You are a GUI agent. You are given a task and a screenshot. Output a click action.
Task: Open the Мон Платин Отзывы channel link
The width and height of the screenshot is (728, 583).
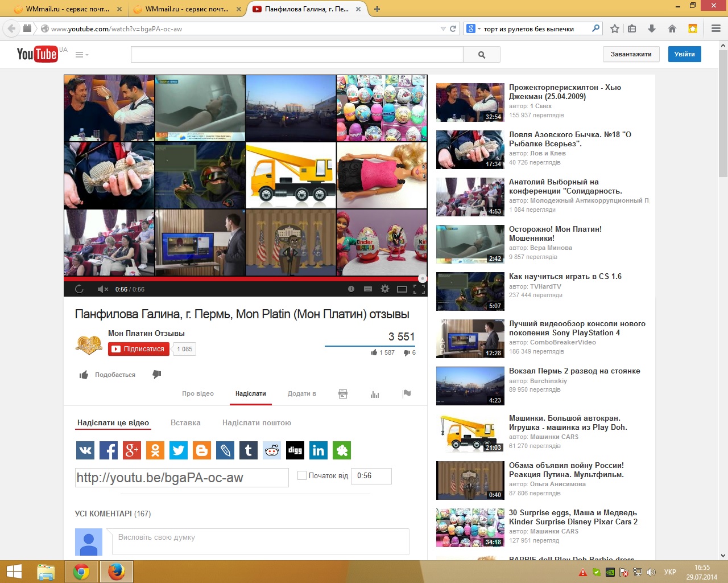tap(146, 333)
